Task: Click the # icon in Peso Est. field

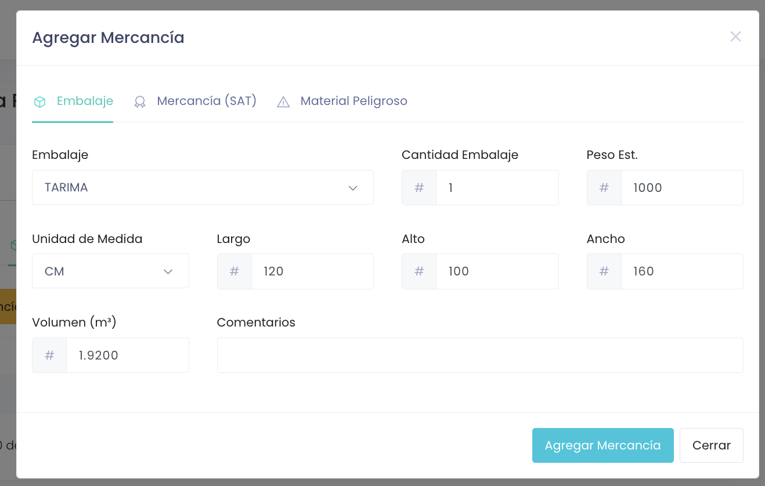Action: pos(604,187)
